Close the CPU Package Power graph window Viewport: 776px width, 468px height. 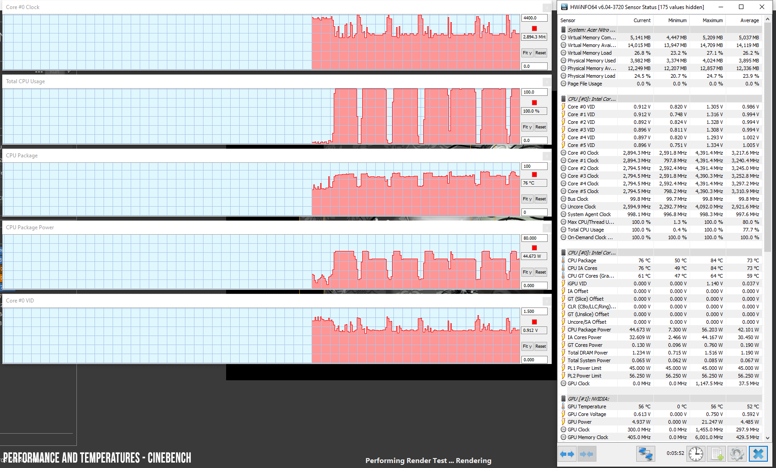click(x=547, y=228)
